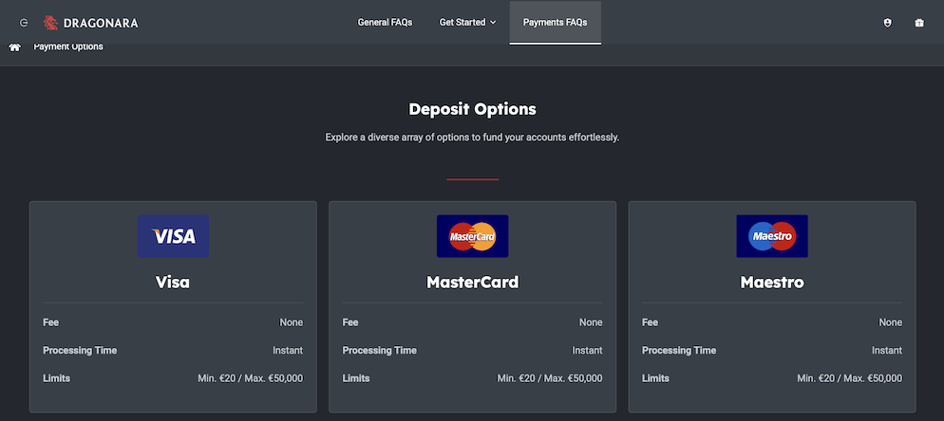This screenshot has width=944, height=421.
Task: Click the MasterCard Processing Time row
Action: 472,350
